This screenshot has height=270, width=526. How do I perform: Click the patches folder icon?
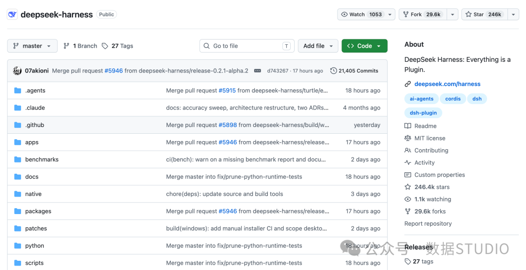(18, 229)
